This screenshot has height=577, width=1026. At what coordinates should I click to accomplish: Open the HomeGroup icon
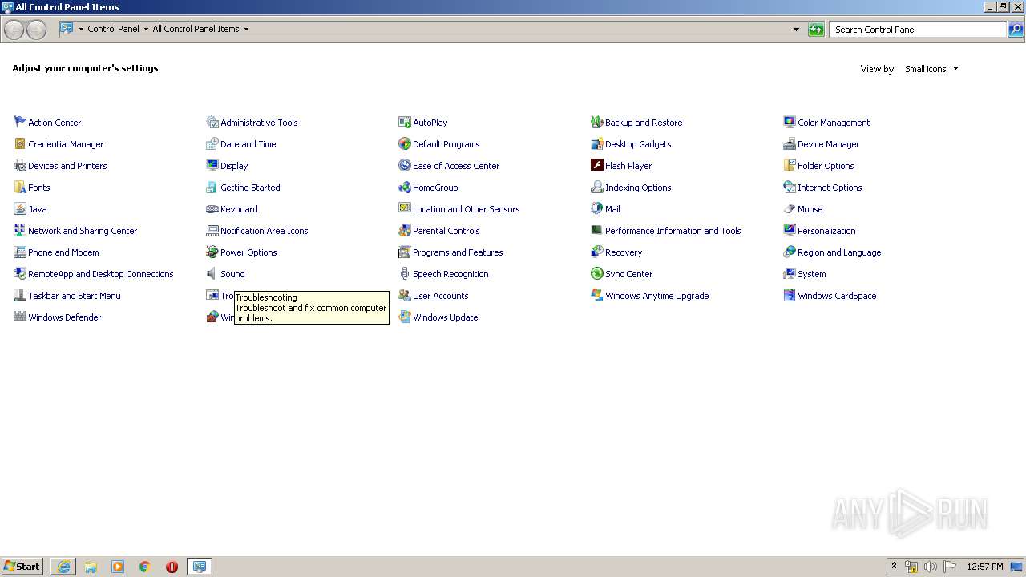405,188
